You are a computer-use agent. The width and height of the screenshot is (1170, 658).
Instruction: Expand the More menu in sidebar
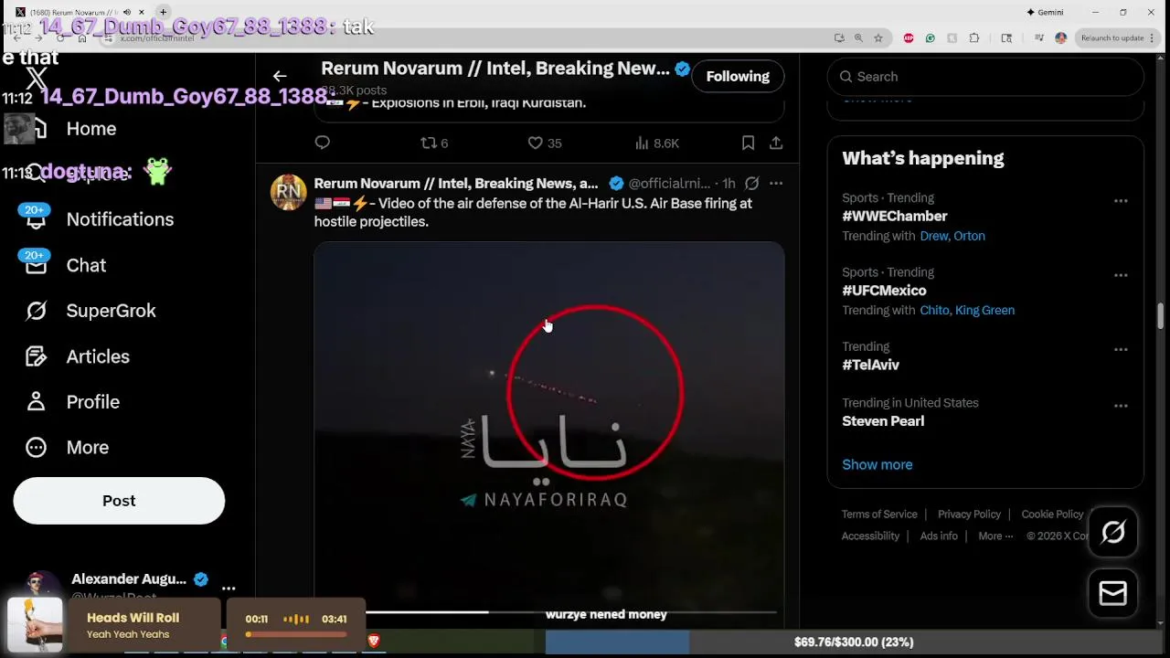(x=87, y=448)
